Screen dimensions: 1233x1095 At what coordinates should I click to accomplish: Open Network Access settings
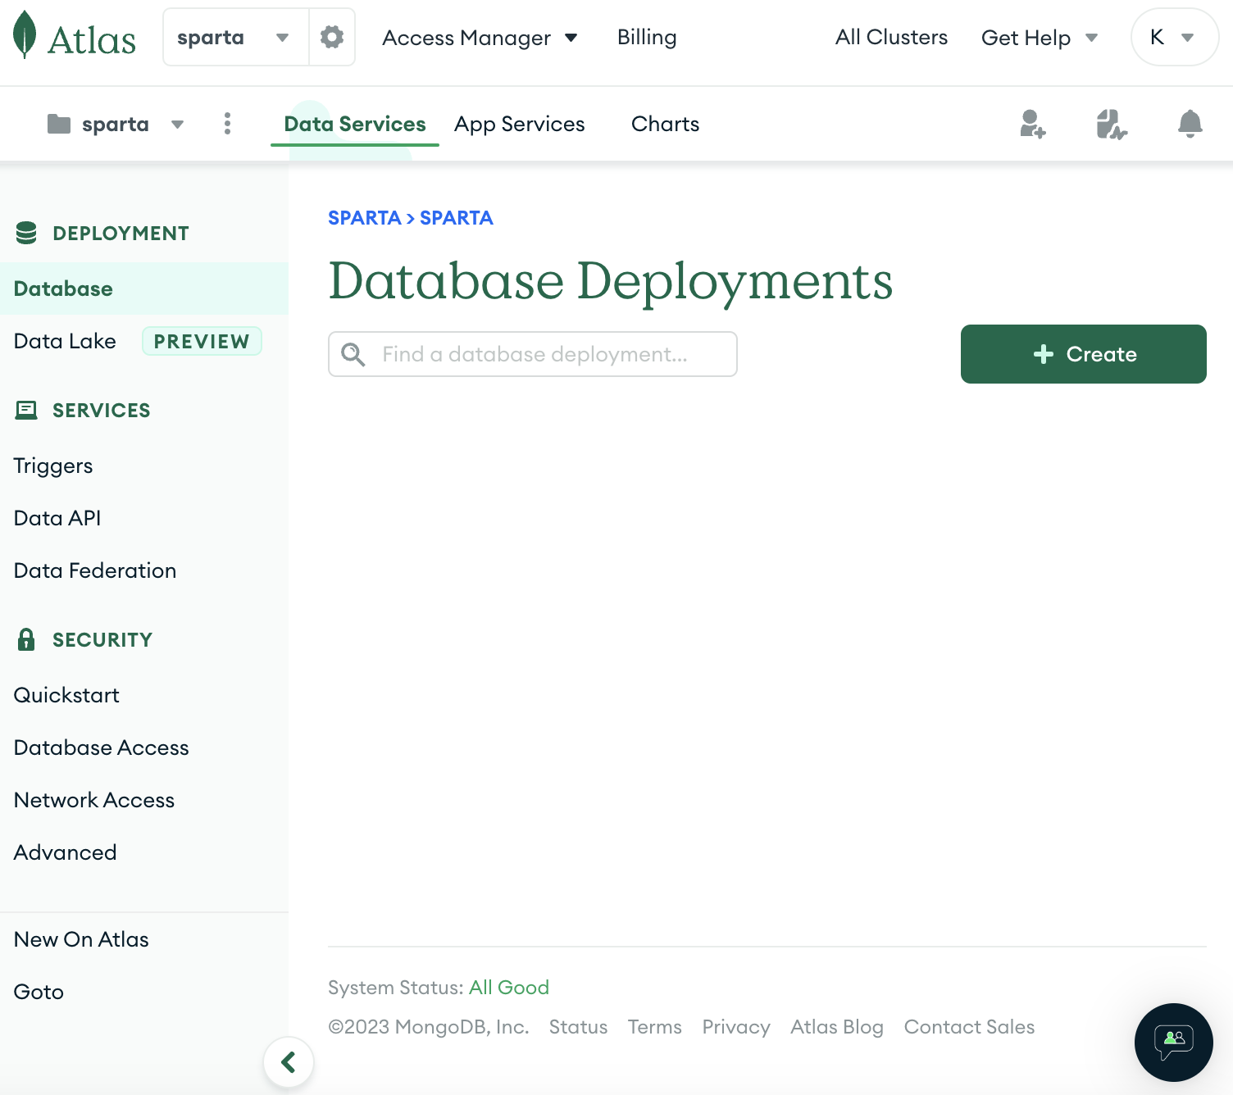point(94,800)
